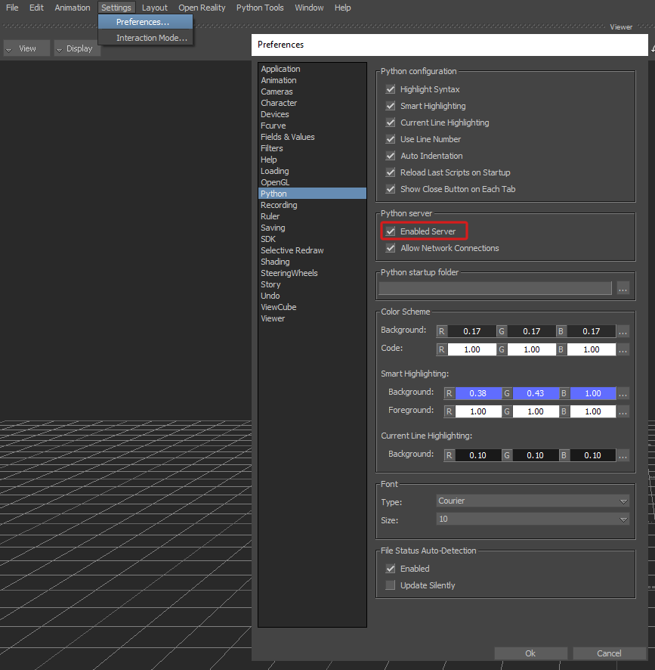Select Help item in preferences list
Viewport: 655px width, 670px height.
point(312,160)
